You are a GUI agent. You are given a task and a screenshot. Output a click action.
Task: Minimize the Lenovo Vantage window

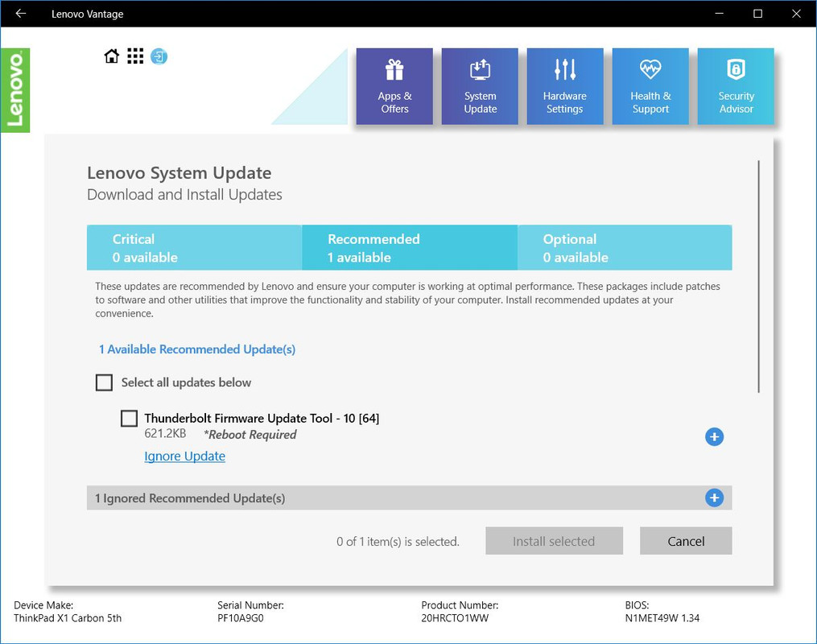720,14
